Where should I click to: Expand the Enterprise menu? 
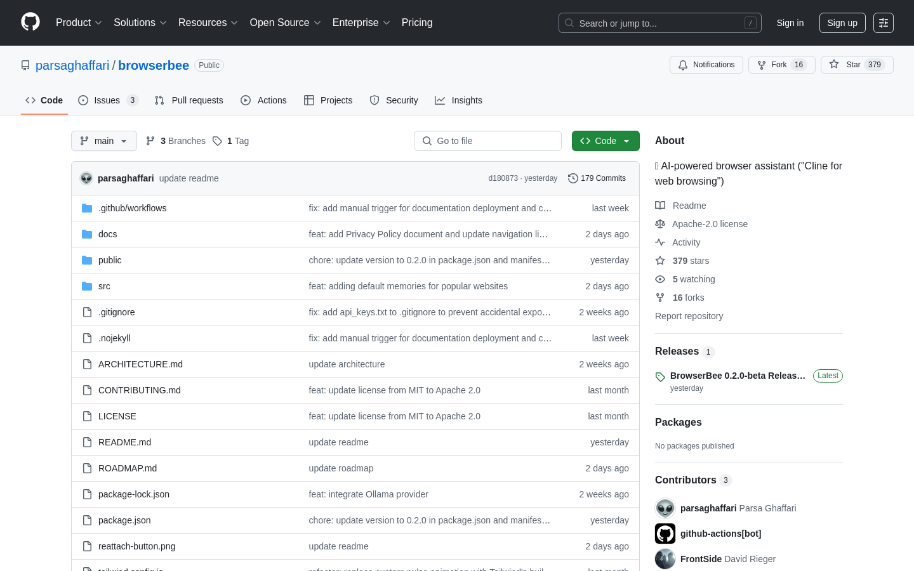[x=361, y=23]
